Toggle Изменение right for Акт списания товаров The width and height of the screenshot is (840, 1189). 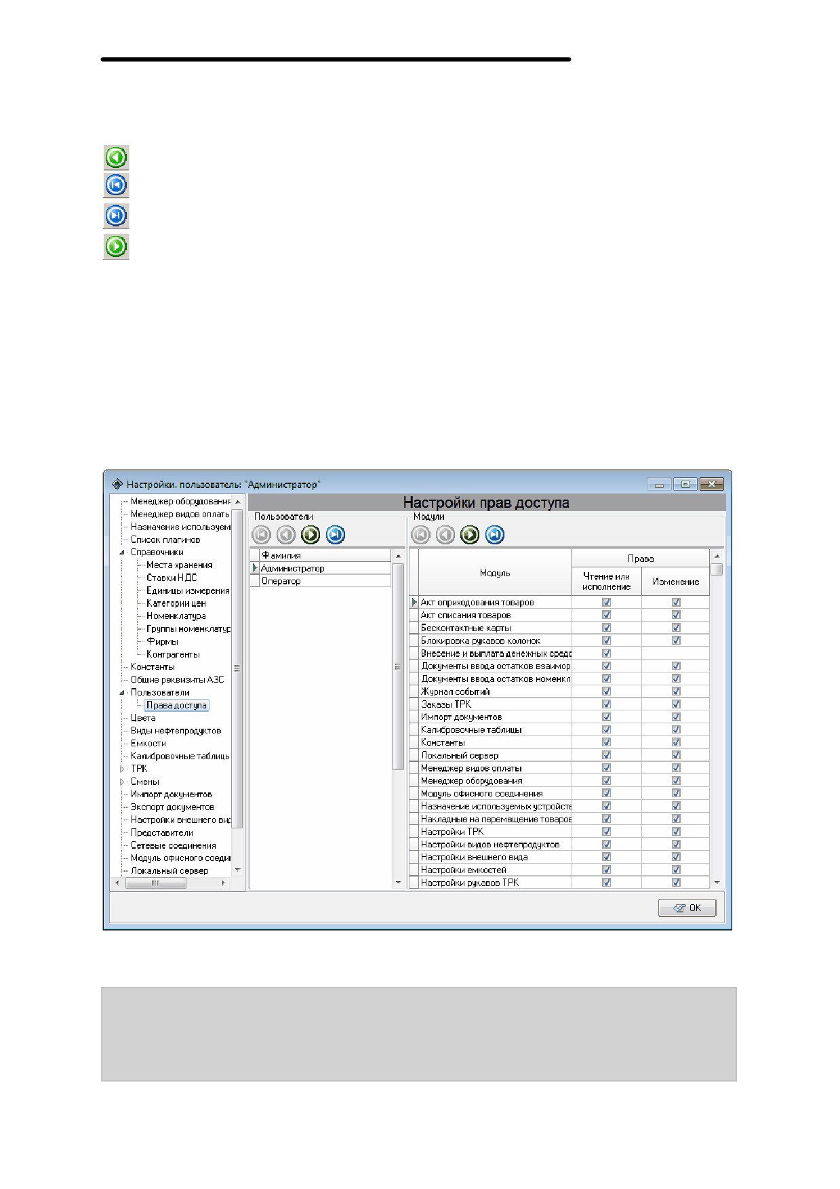[676, 615]
